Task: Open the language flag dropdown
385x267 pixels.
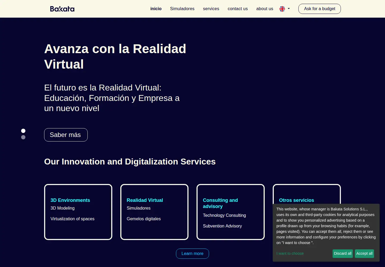Action: pyautogui.click(x=284, y=9)
